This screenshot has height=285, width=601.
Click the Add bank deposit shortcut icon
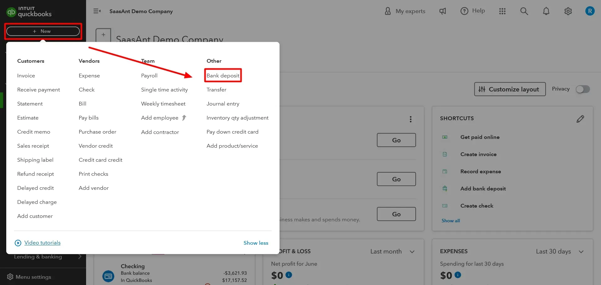445,189
